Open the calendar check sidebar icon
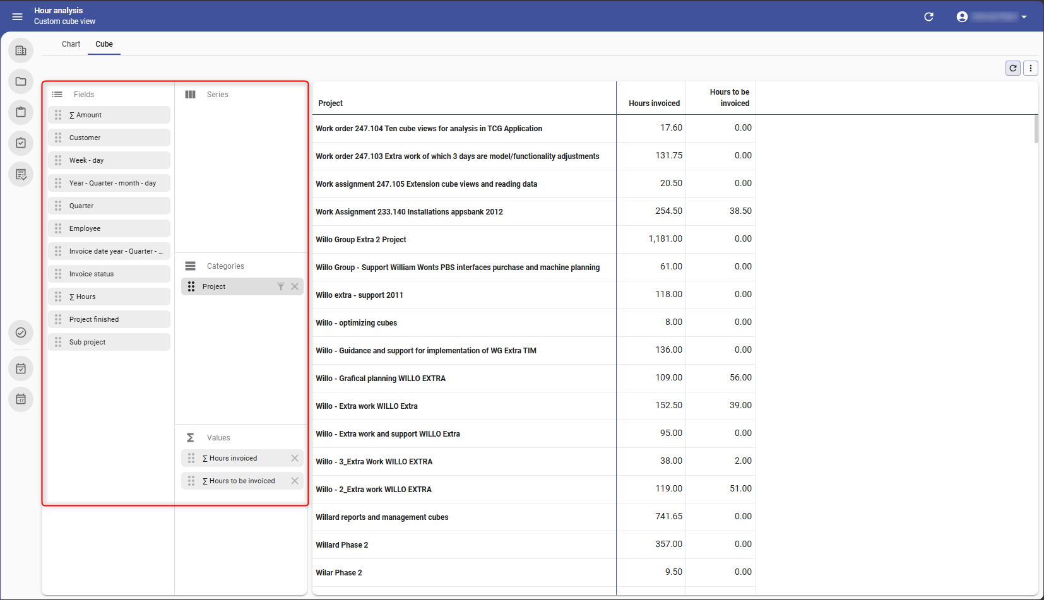This screenshot has width=1044, height=600. 21,368
